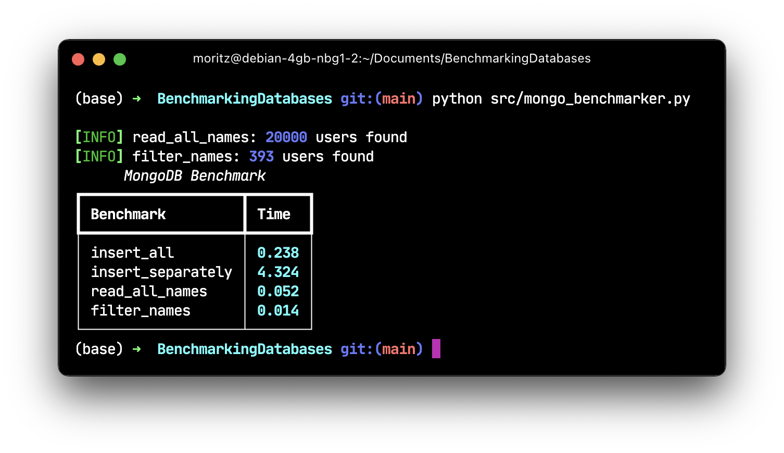Click the terminal window title text

click(391, 58)
